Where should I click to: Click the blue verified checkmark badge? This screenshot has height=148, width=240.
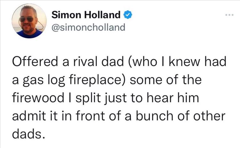coord(127,15)
